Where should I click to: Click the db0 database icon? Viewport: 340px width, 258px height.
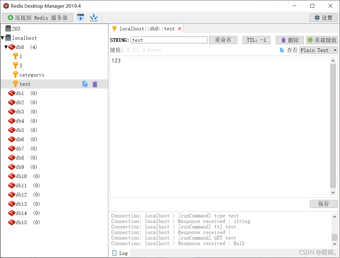(12, 47)
